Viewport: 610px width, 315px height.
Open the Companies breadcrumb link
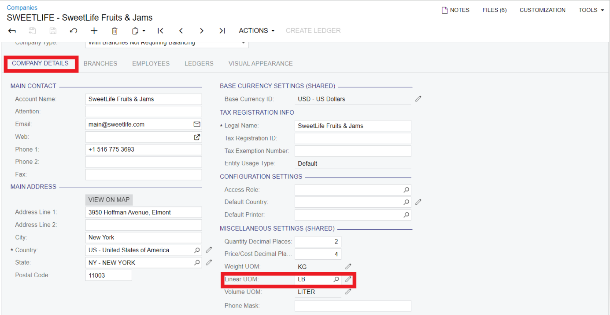tap(22, 7)
